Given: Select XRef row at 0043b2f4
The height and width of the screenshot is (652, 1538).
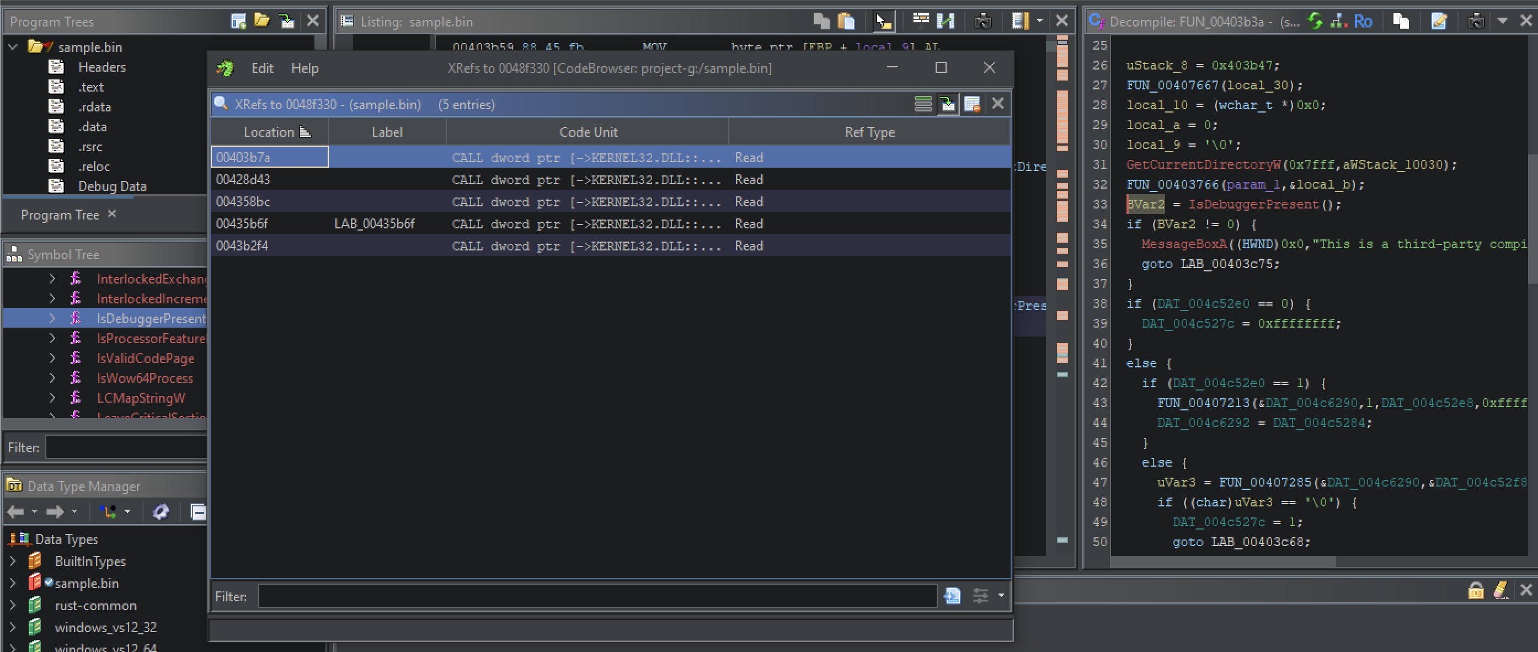Looking at the screenshot, I should click(x=610, y=245).
